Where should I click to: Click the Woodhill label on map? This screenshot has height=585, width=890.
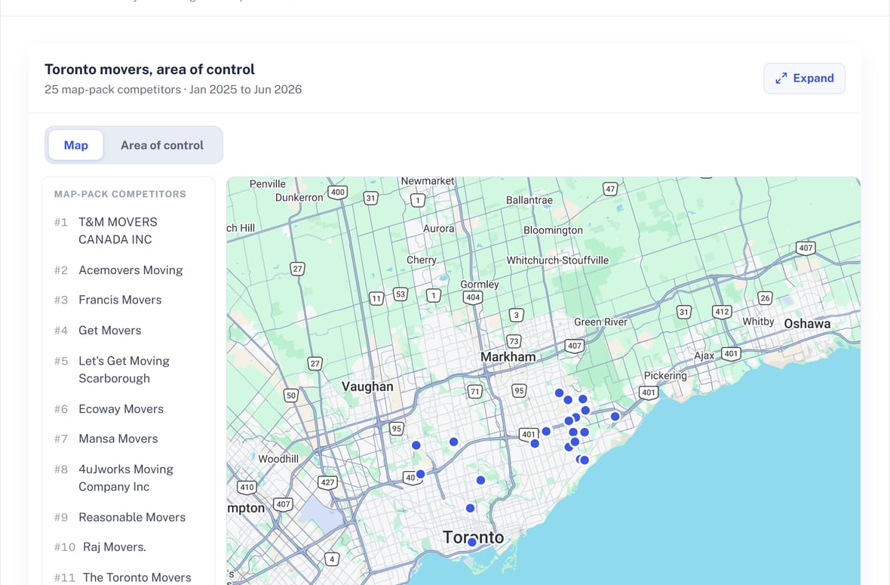click(x=278, y=459)
